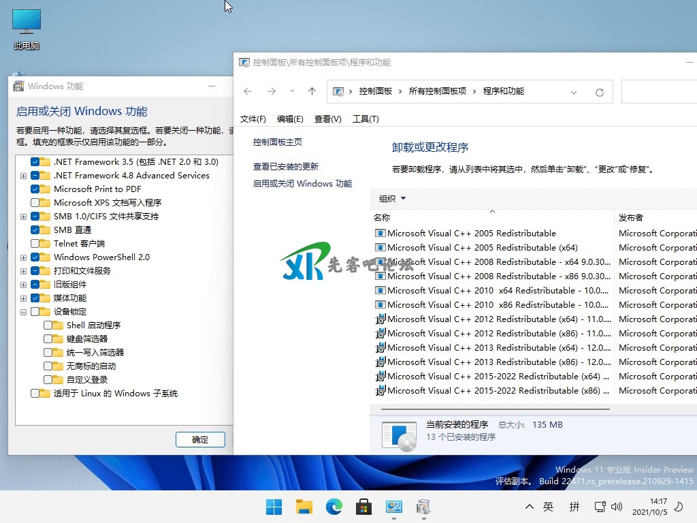Click the Refresh icon beside address bar
This screenshot has width=697, height=523.
coord(599,92)
